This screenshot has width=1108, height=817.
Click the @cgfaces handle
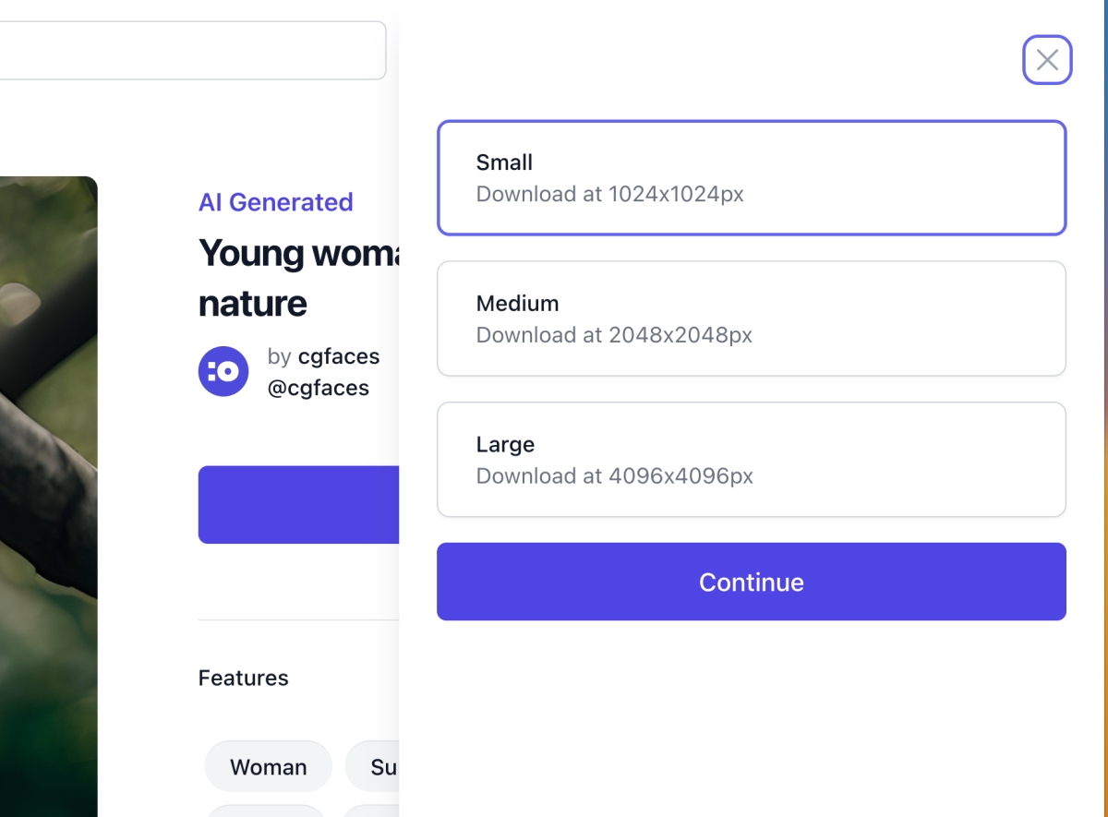pyautogui.click(x=319, y=388)
